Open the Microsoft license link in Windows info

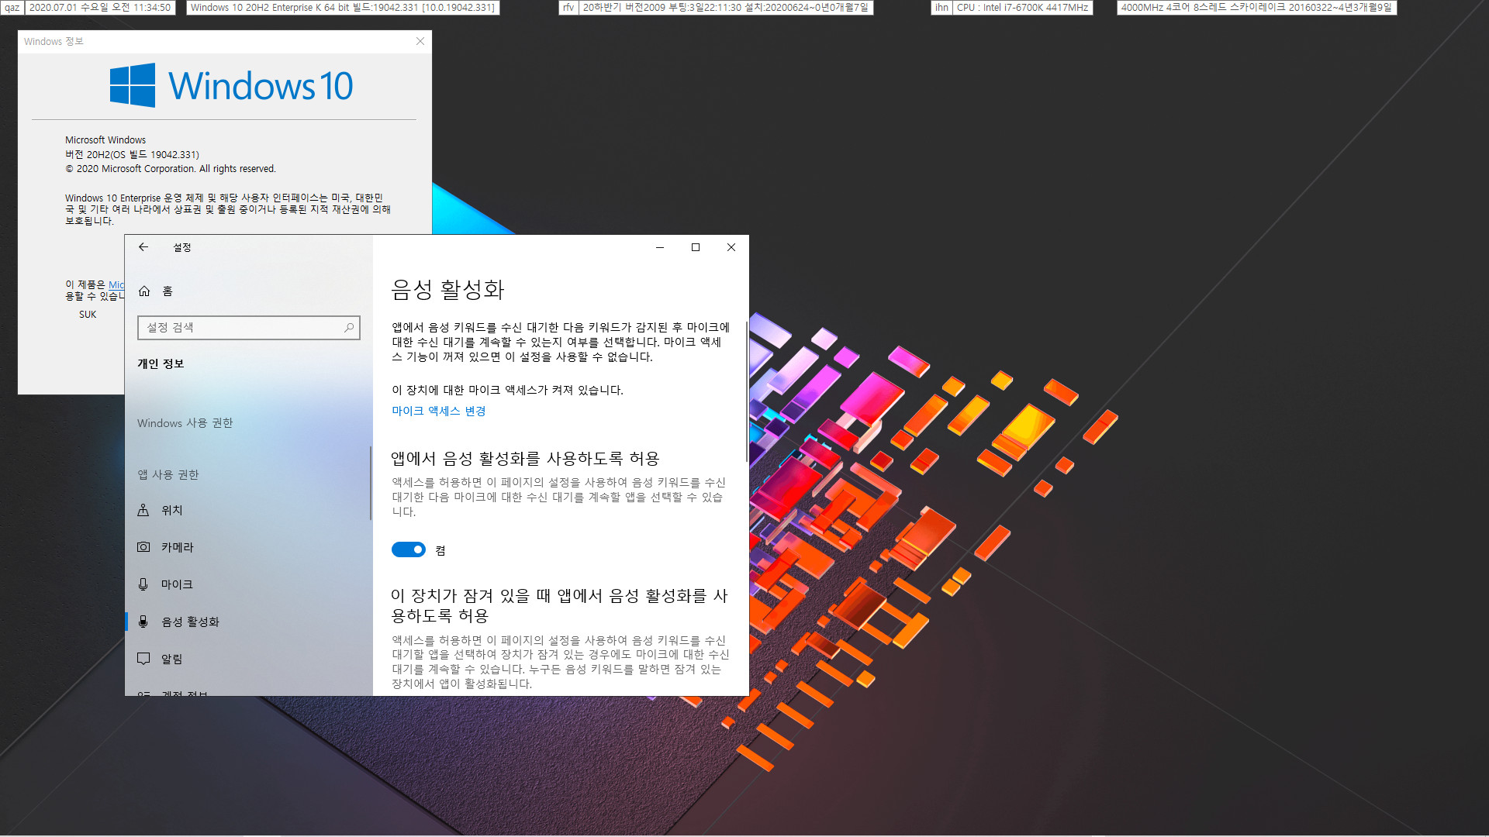click(116, 285)
